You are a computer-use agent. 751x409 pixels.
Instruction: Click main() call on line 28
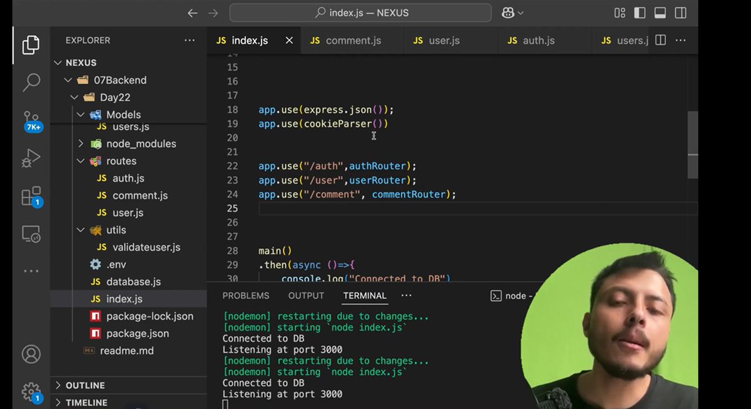click(x=275, y=251)
